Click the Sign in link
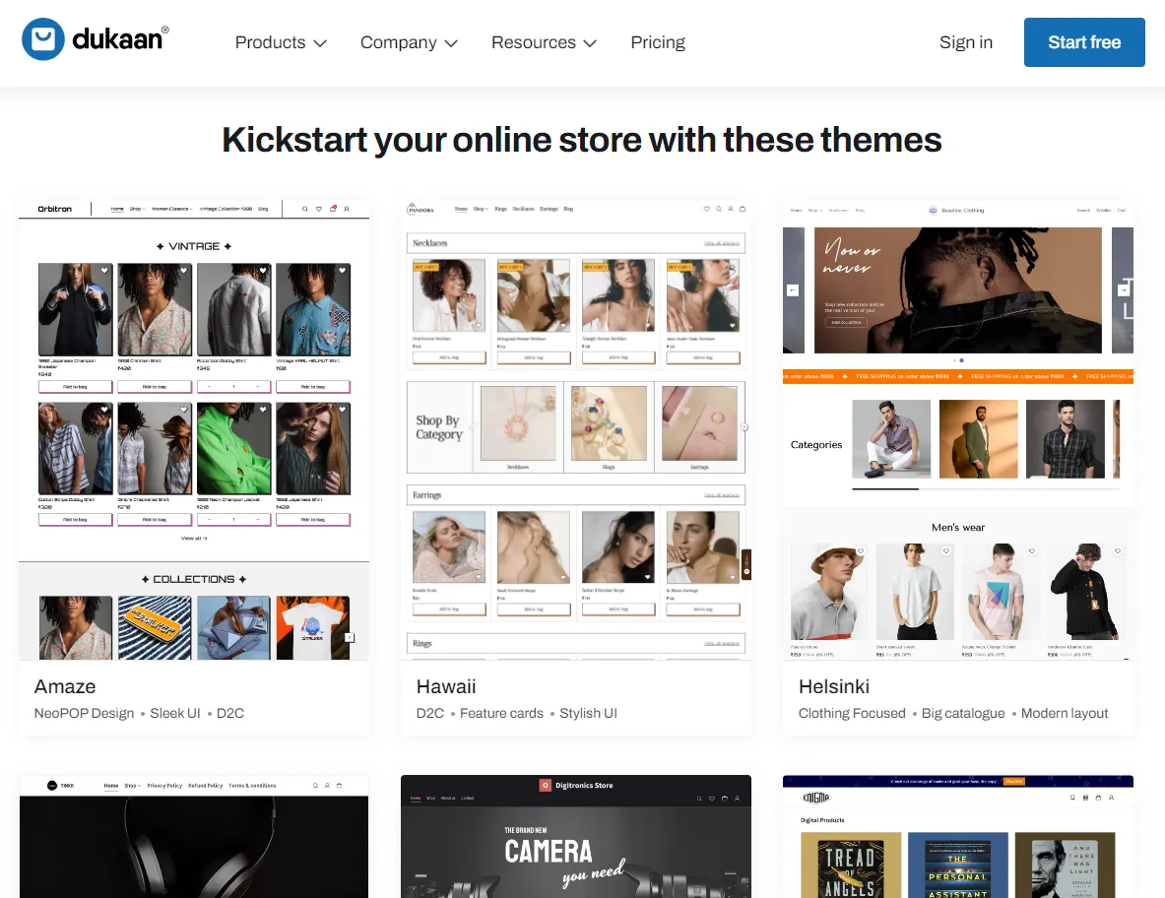The image size is (1165, 898). (x=965, y=42)
